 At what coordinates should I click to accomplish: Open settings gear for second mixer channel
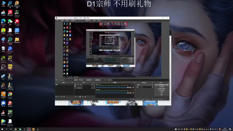point(133,93)
